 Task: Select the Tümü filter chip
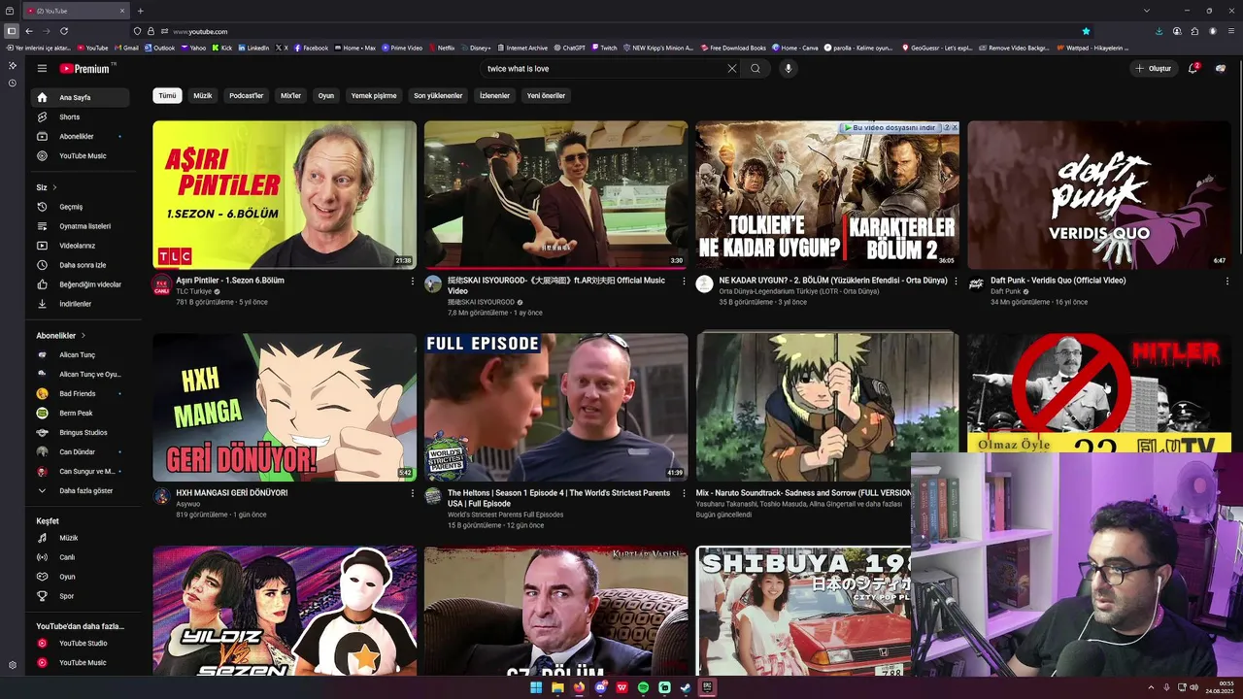(168, 95)
